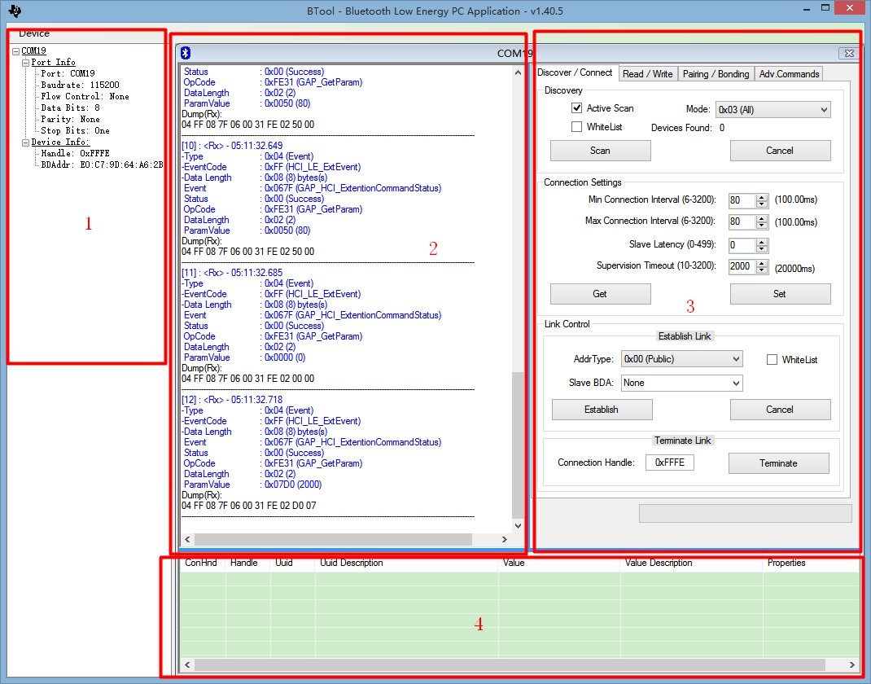The width and height of the screenshot is (871, 684).
Task: Click the Bluetooth icon in COM19 window header
Action: (186, 53)
